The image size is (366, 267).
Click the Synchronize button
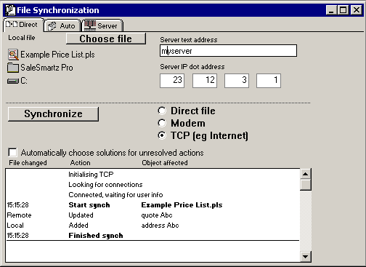point(53,114)
